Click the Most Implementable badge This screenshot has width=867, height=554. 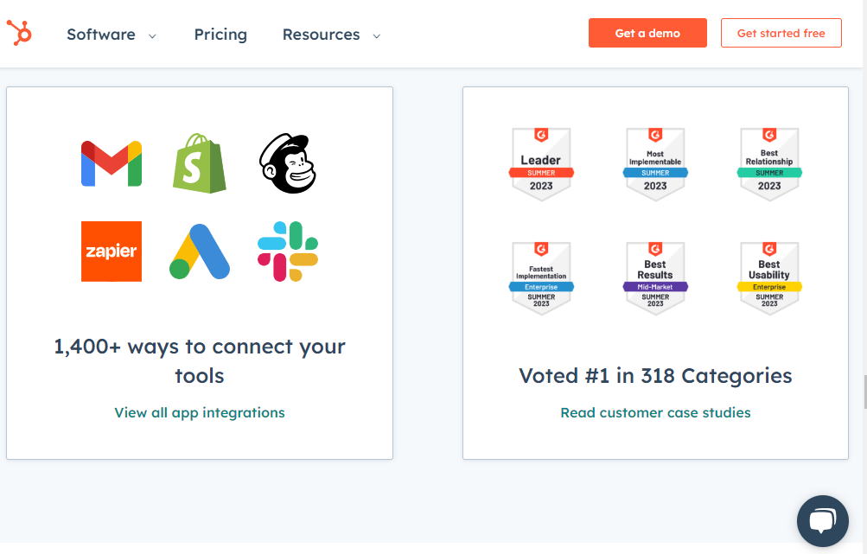655,164
